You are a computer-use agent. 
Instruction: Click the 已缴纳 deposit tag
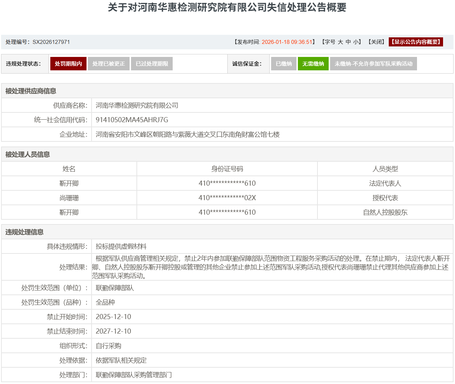tap(283, 64)
